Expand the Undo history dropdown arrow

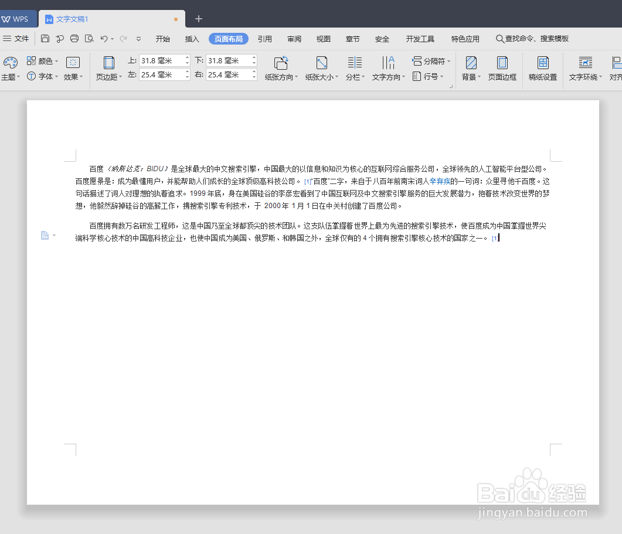[x=112, y=39]
